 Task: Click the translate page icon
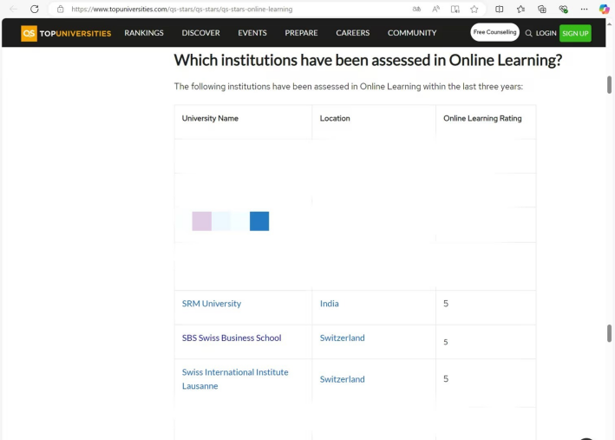pos(416,9)
